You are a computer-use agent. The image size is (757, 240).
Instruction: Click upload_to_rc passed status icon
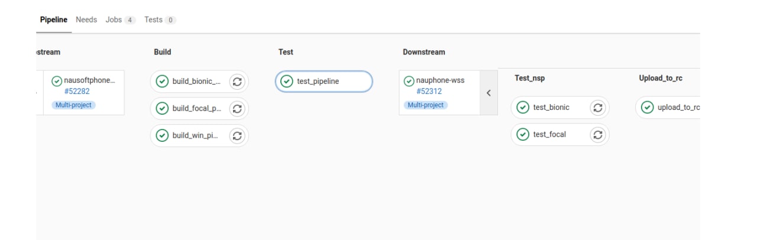(x=648, y=108)
